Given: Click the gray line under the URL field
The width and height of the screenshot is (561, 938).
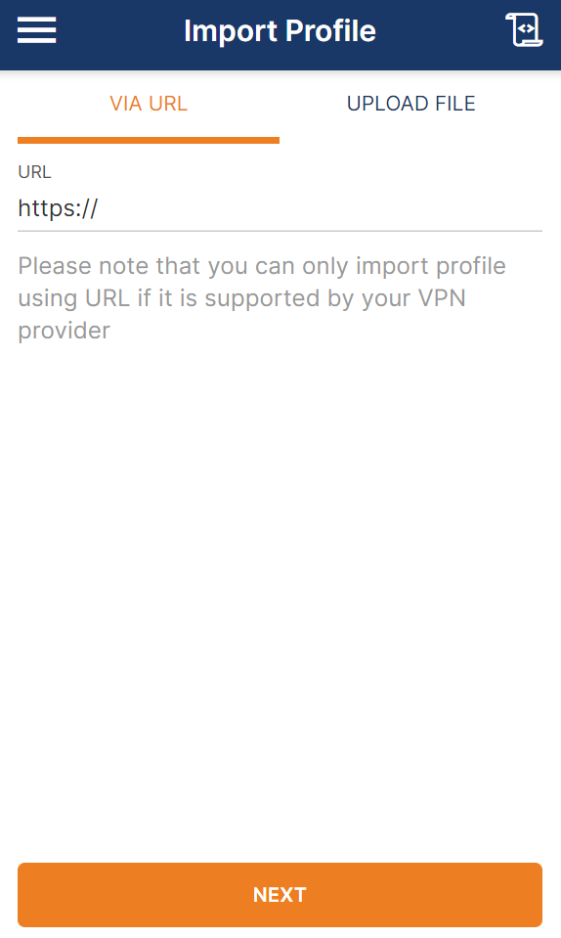Looking at the screenshot, I should pos(280,230).
